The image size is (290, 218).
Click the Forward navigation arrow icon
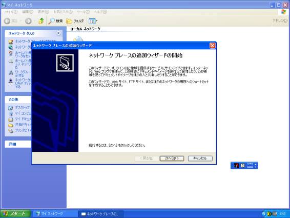[28, 21]
